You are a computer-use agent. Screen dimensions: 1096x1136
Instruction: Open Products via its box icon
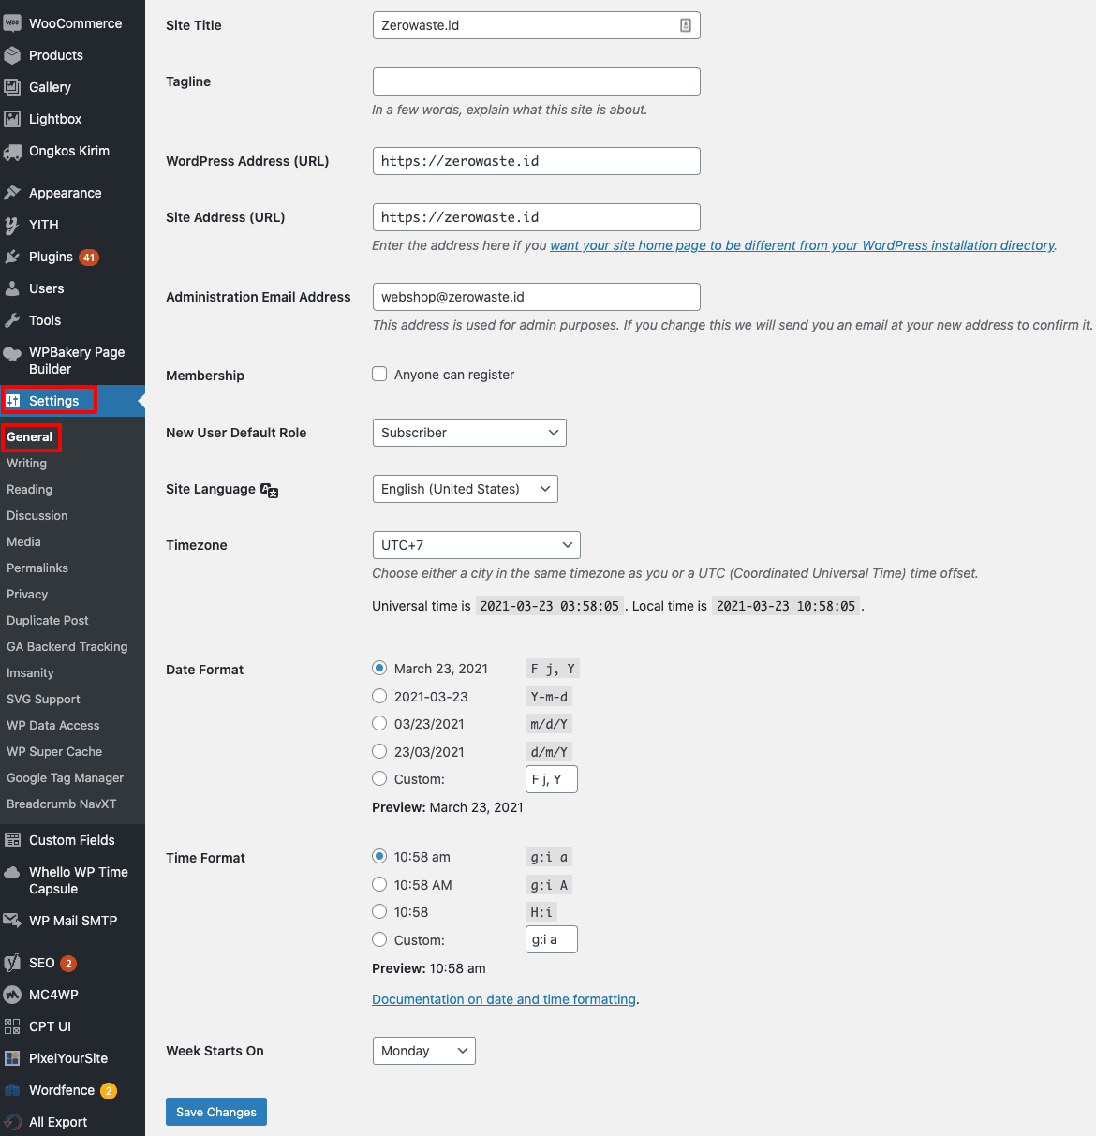(x=12, y=55)
